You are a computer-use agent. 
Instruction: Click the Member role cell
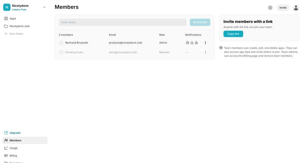point(164,52)
